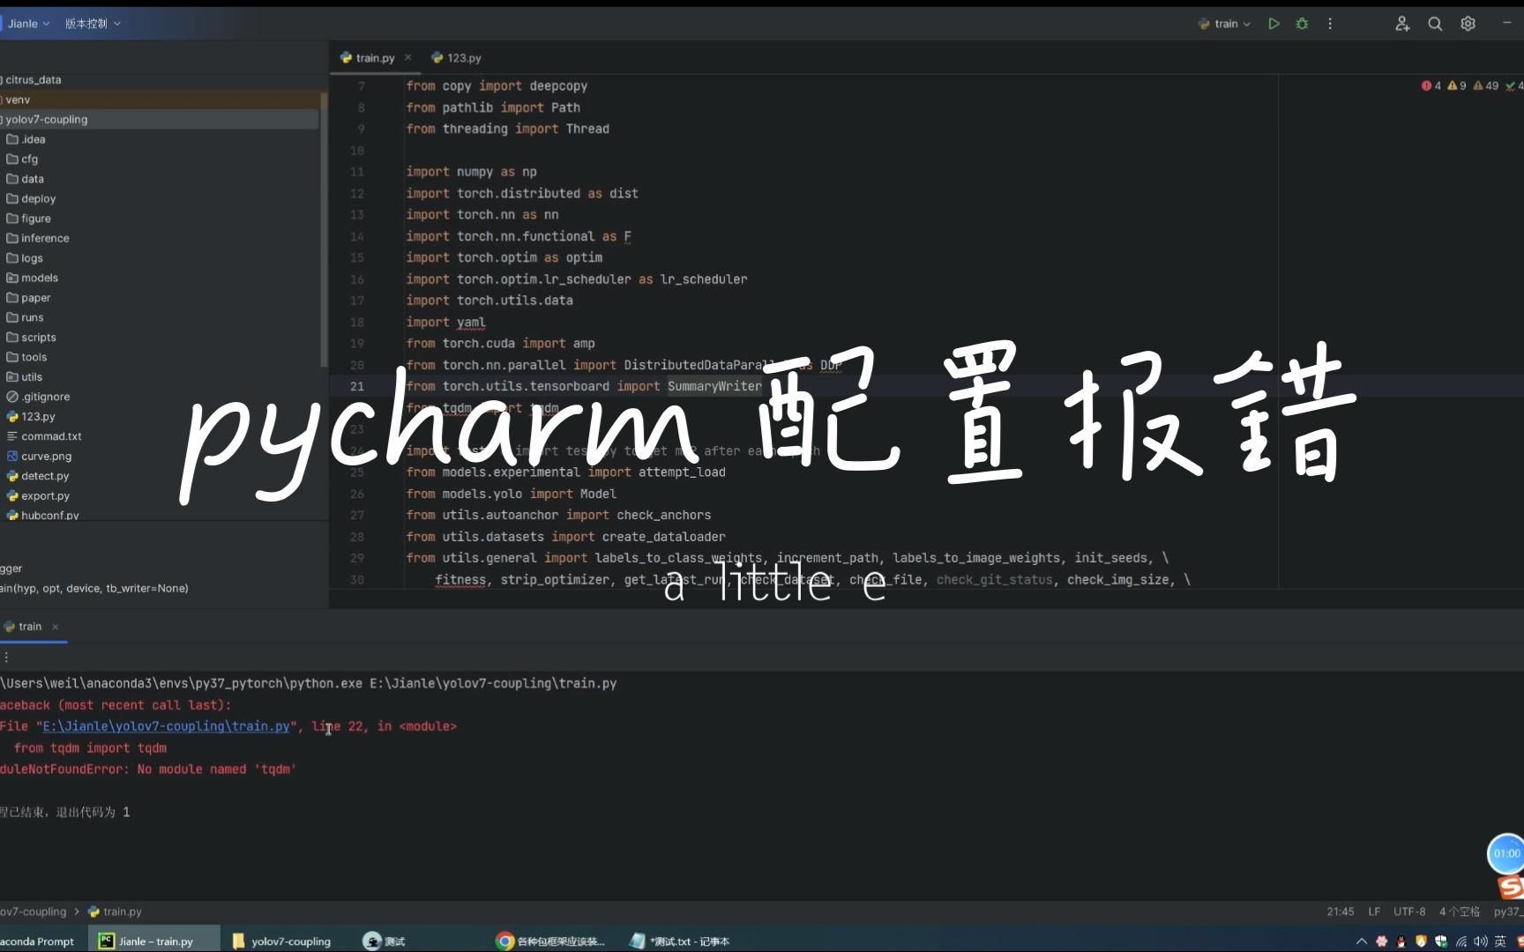Image resolution: width=1524 pixels, height=952 pixels.
Task: Select the logs folder
Action: click(x=25, y=258)
